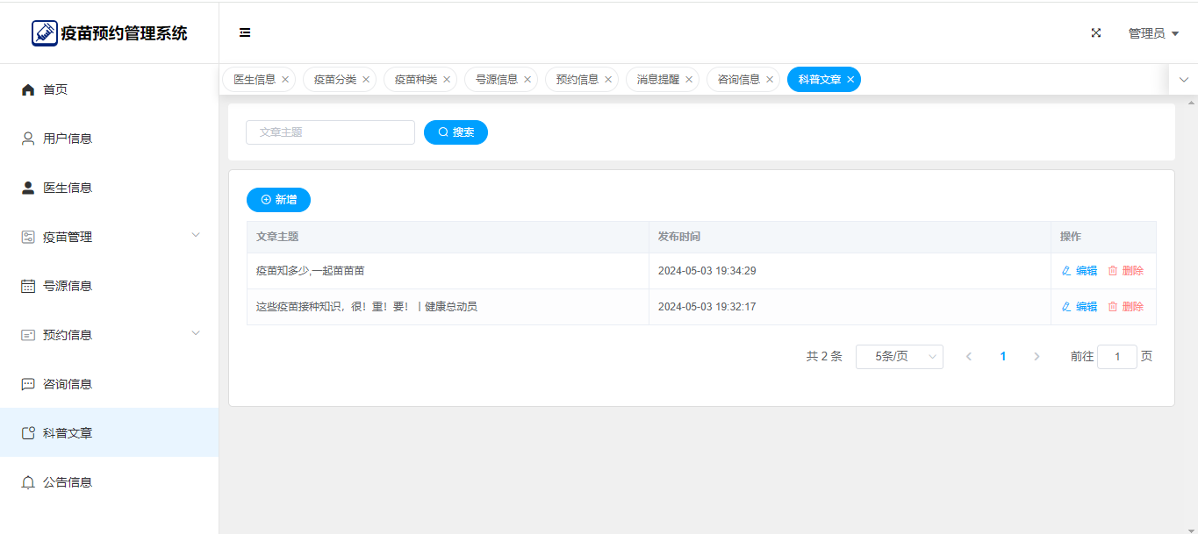Click the 文章主题 search input field
The image size is (1198, 534).
[330, 132]
